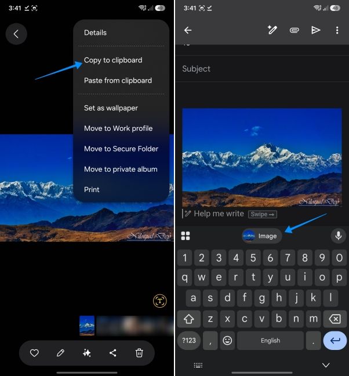Select Move to Work profile
Image resolution: width=349 pixels, height=376 pixels.
coord(118,128)
